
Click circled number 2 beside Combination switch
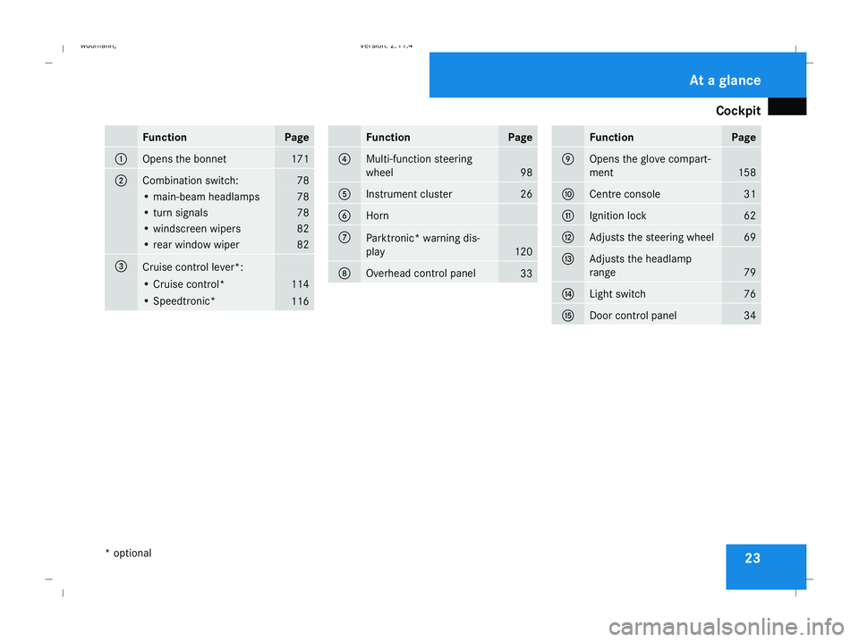pyautogui.click(x=121, y=181)
